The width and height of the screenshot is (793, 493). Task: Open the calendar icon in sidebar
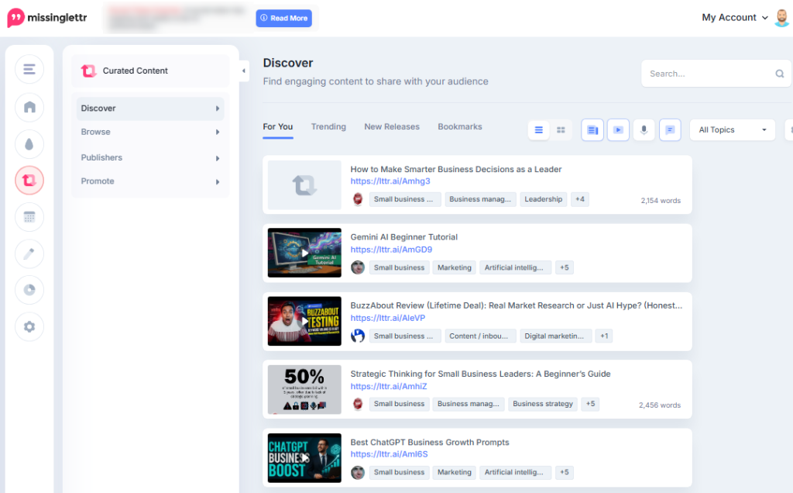[29, 217]
